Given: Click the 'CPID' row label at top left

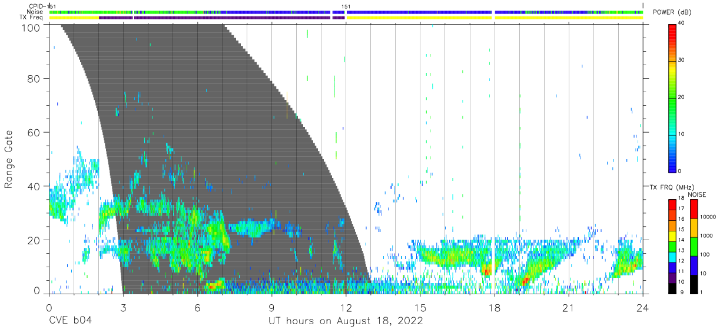Looking at the screenshot, I should pyautogui.click(x=36, y=6).
